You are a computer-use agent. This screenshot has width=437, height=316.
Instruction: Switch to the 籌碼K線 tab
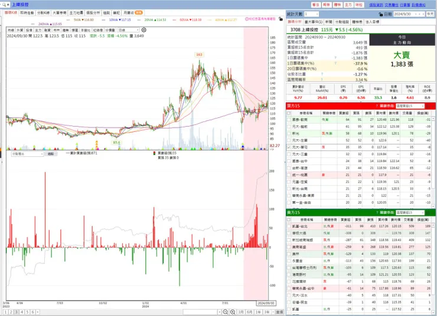coord(11,13)
